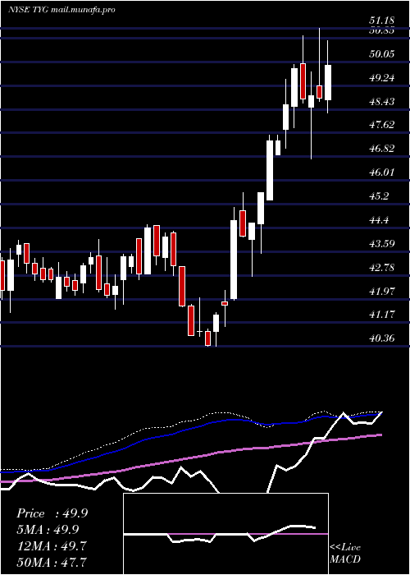Click the 47.62 price axis label
The image size is (410, 575).
381,125
